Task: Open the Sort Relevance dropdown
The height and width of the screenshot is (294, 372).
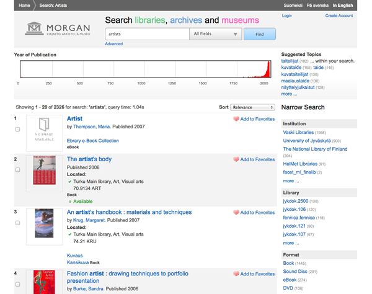Action: coord(254,107)
